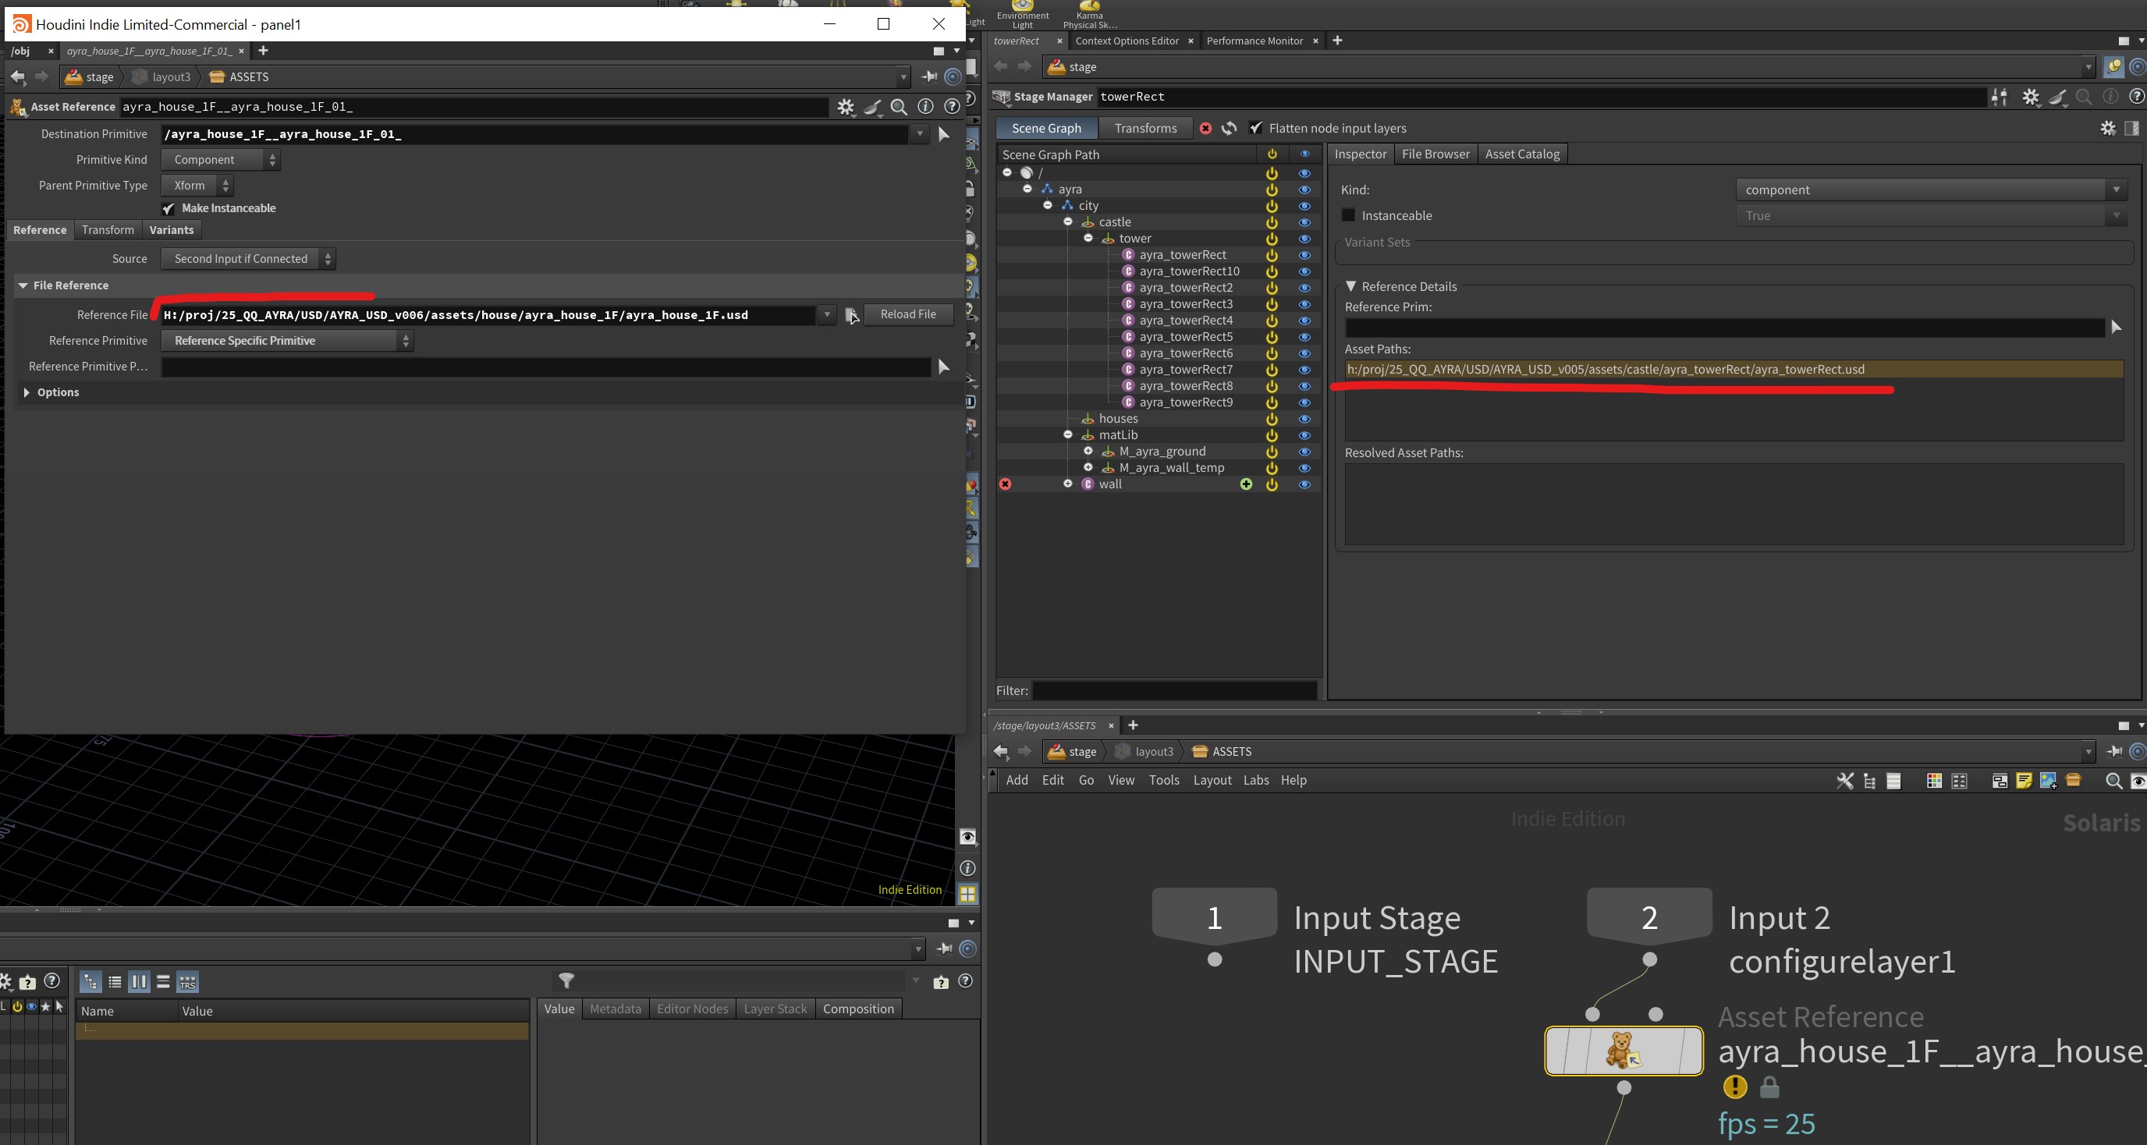Click the scene graph Filter field
This screenshot has height=1145, width=2147.
1174,691
